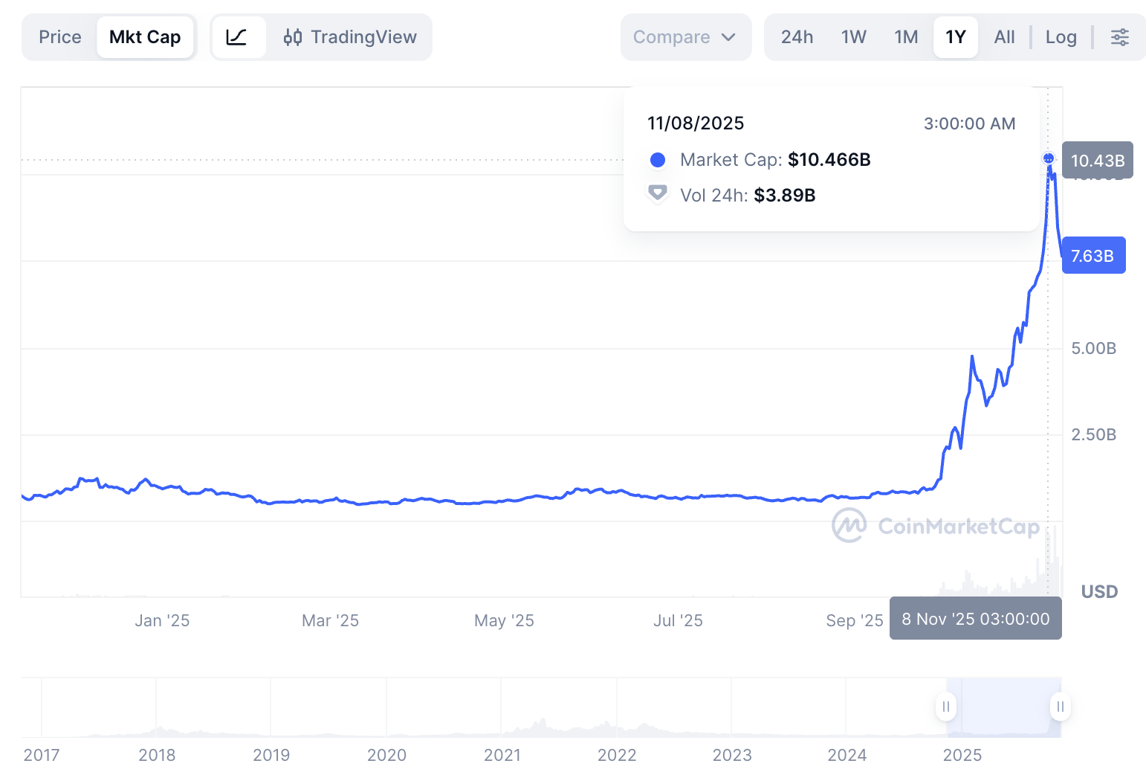Click 2025 on the overview timeline
The image size is (1146, 775).
point(962,756)
